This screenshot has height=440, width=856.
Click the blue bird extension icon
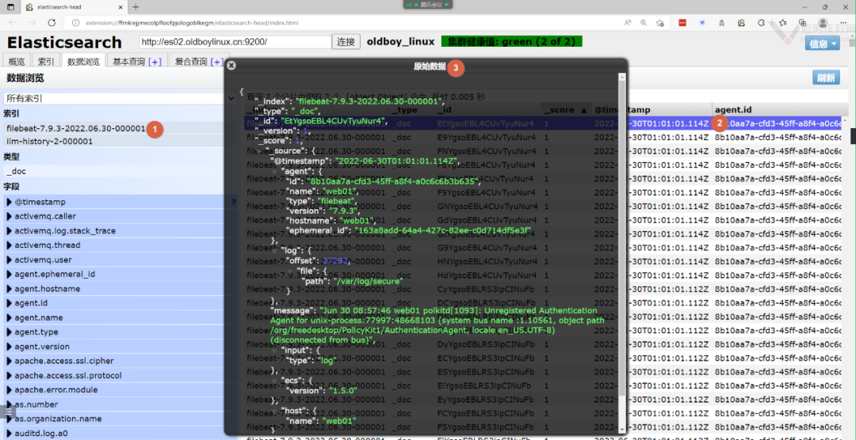(702, 23)
